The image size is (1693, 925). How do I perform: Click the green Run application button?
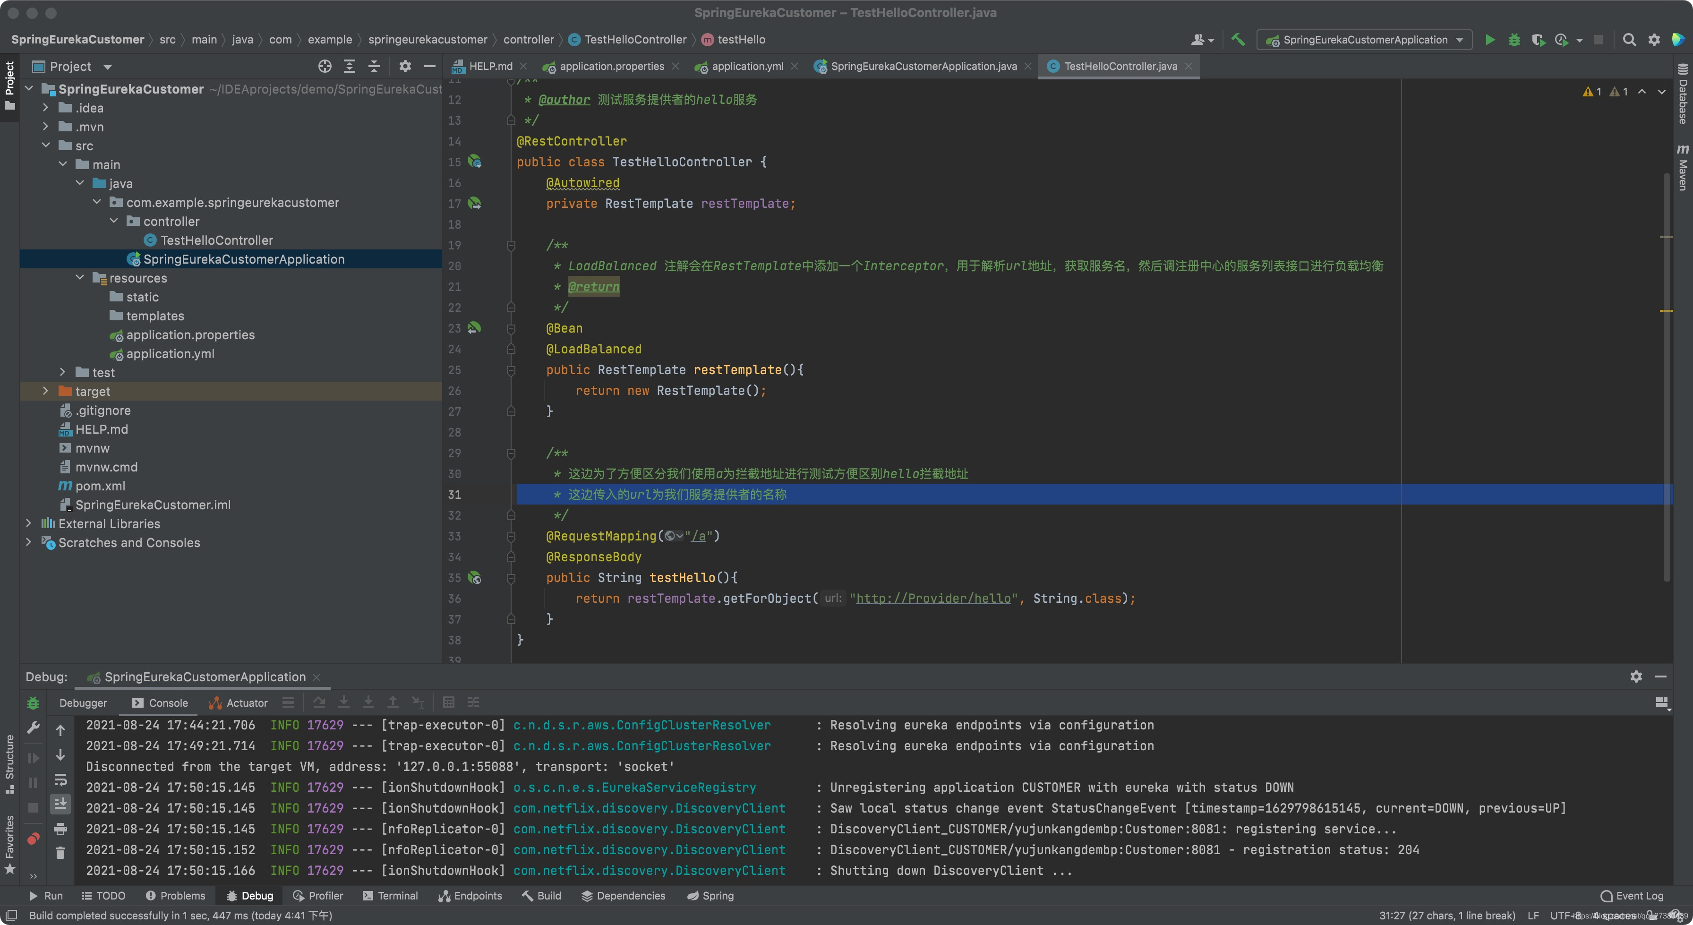click(x=1489, y=39)
